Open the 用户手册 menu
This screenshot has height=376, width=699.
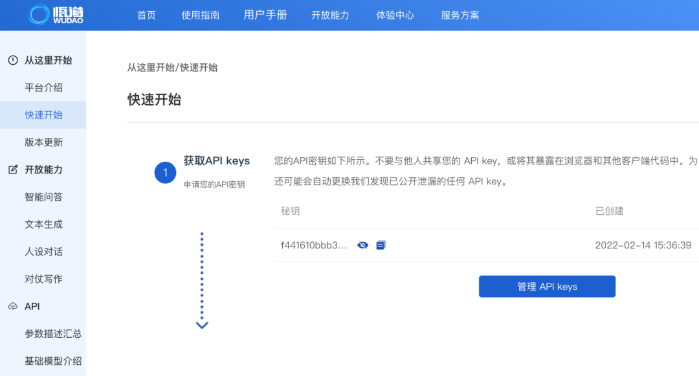click(265, 15)
